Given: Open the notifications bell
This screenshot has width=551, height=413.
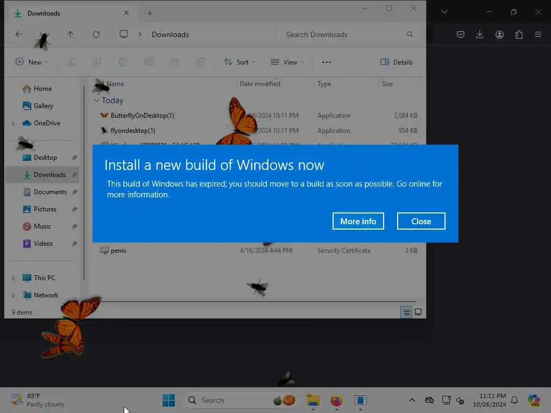Looking at the screenshot, I should 514,400.
